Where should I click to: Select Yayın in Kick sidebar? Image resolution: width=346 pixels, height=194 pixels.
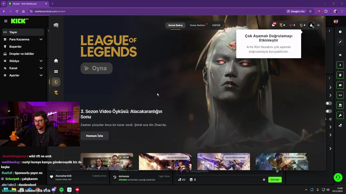point(23,32)
